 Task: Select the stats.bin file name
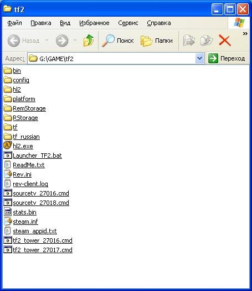(x=24, y=212)
